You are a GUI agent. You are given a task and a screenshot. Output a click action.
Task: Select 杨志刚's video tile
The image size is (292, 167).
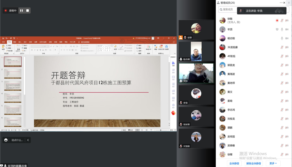click(196, 51)
